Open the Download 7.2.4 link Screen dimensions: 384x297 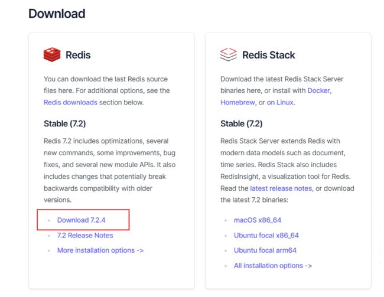point(81,220)
